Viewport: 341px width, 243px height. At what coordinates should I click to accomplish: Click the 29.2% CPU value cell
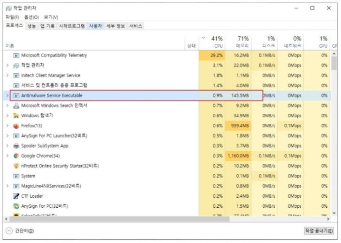pyautogui.click(x=212, y=55)
